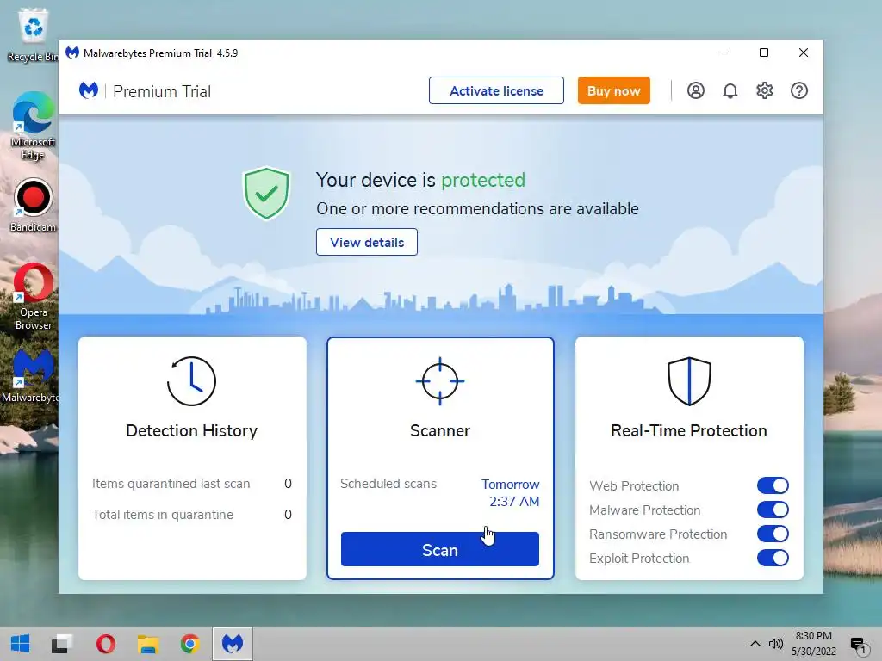The image size is (882, 661).
Task: Start a scan with Scan button
Action: pyautogui.click(x=440, y=549)
